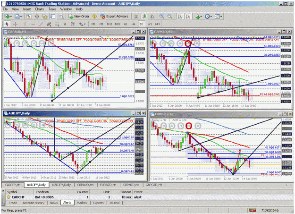Viewport: 295px width, 214px height.
Task: Expand the new chart dropdown arrow
Action: click(x=11, y=17)
